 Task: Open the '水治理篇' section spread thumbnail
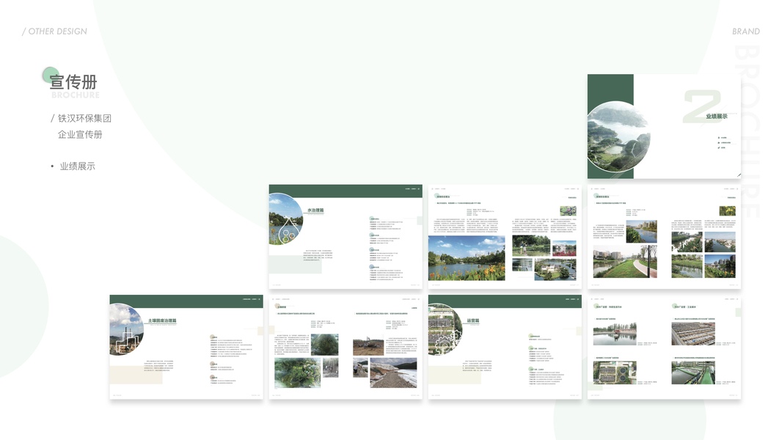tap(346, 237)
